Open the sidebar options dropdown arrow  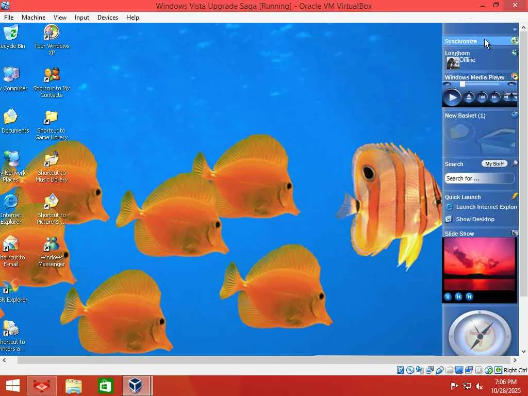tap(515, 29)
